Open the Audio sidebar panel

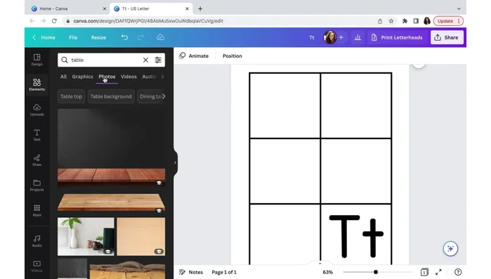[x=37, y=241]
